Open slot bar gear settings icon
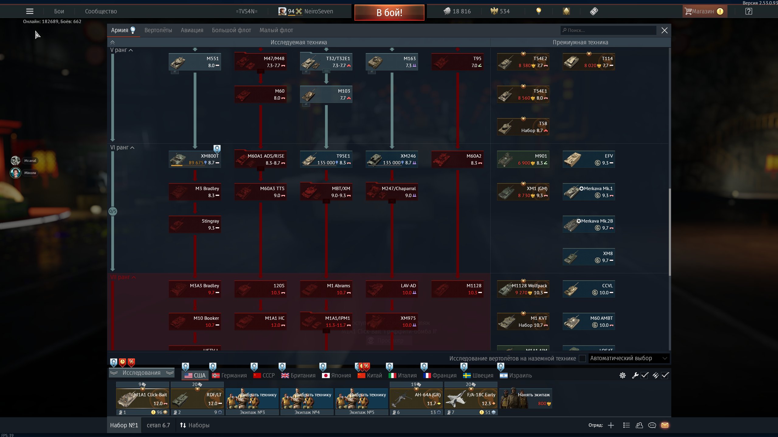The height and width of the screenshot is (437, 778). (x=622, y=375)
